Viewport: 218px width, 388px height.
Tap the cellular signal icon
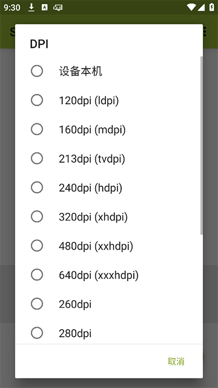tap(201, 7)
